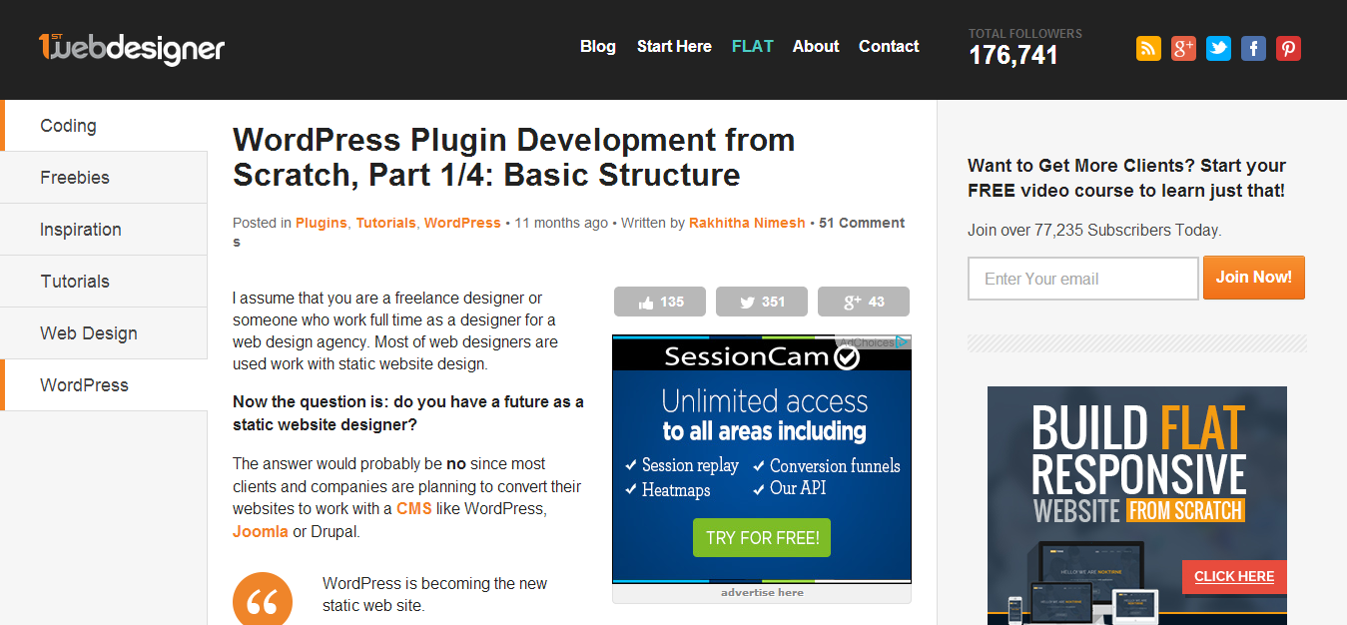Click the 1stwebdesigner logo
This screenshot has width=1347, height=625.
click(x=132, y=48)
